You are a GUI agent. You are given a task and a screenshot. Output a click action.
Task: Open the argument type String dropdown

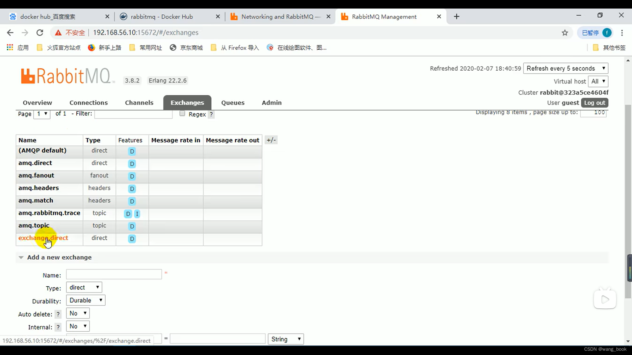(x=286, y=339)
